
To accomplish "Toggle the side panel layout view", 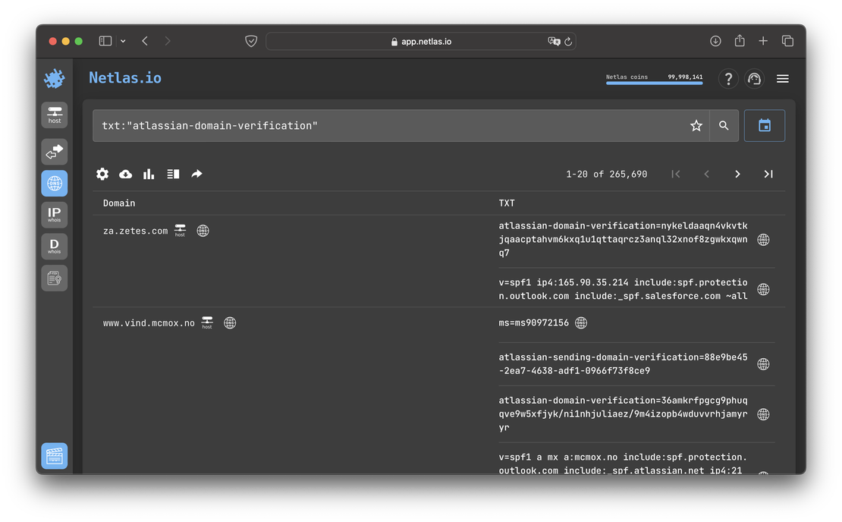I will click(x=173, y=174).
